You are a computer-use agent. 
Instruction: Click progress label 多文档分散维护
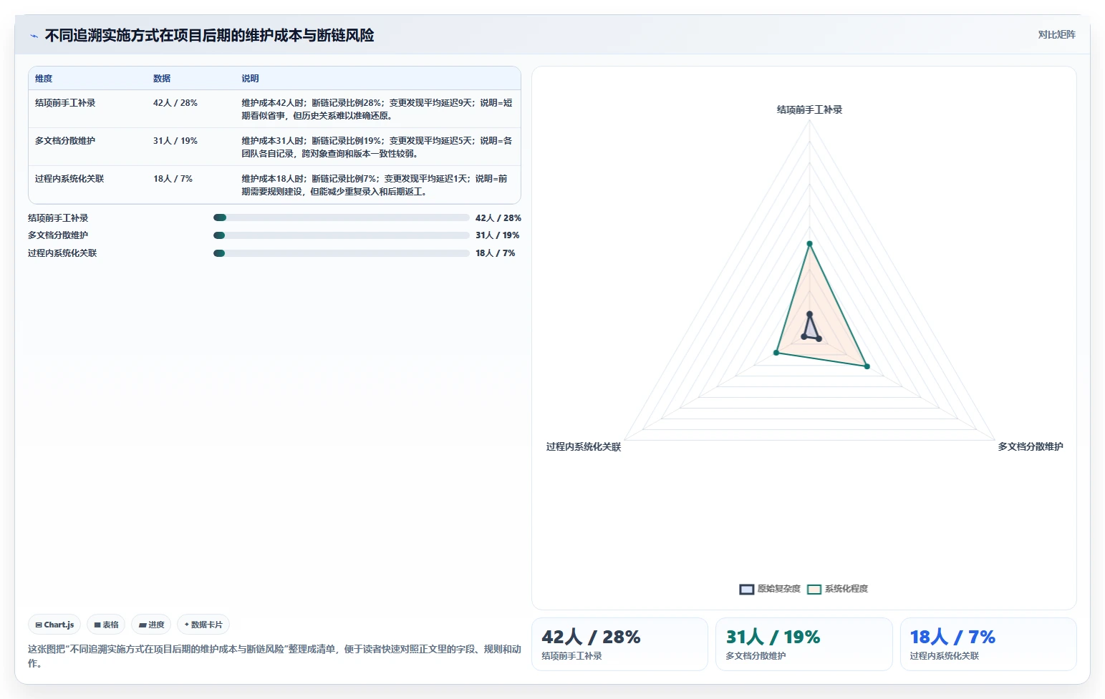[58, 235]
